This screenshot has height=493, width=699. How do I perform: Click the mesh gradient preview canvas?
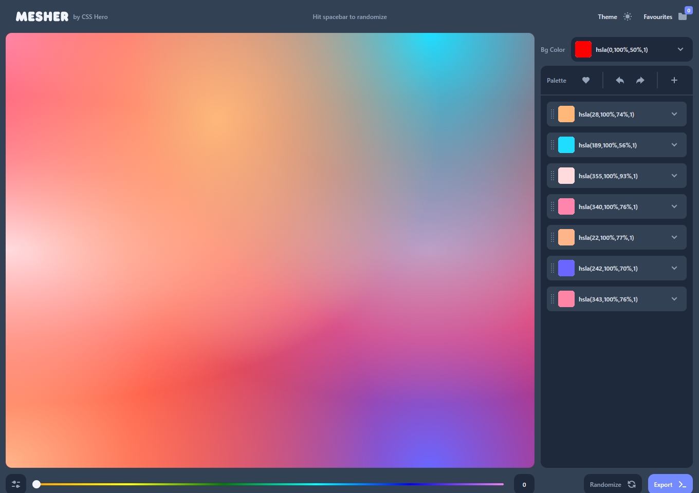pos(270,250)
